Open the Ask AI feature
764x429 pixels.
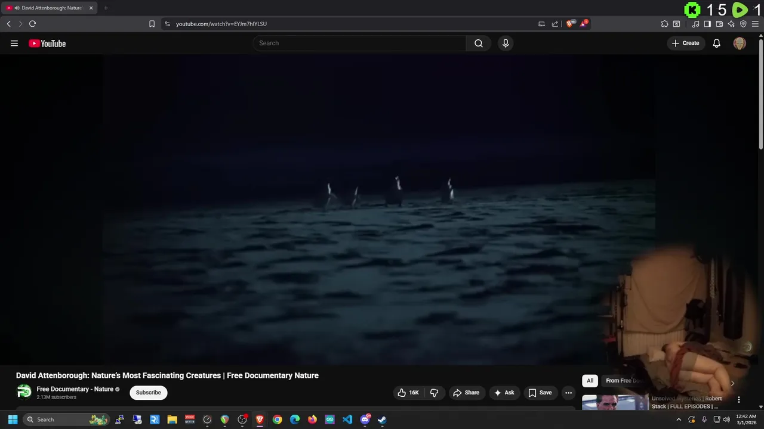[x=504, y=393]
